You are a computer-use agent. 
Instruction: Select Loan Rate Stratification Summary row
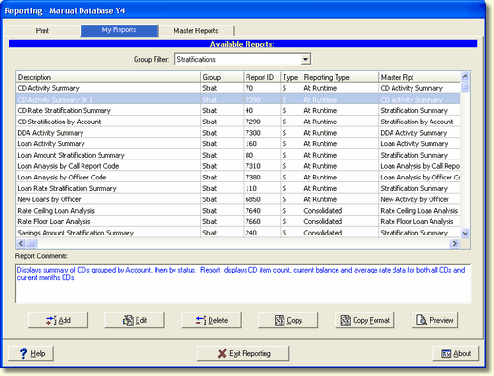coord(238,188)
